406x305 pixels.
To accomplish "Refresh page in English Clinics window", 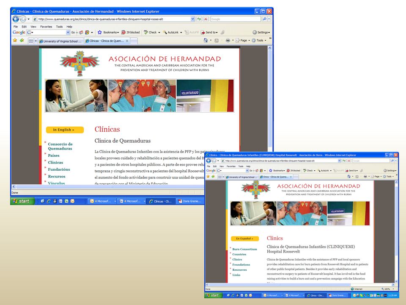I will pyautogui.click(x=344, y=161).
